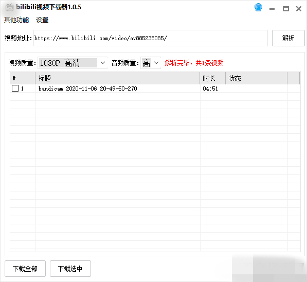Open the 视频质量 1080P 高清 dropdown

73,63
